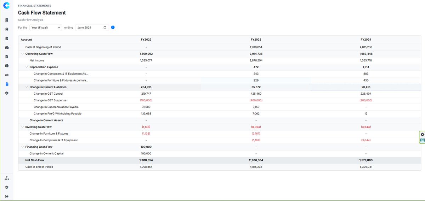Collapse the Depreciation Expense group

pos(27,67)
